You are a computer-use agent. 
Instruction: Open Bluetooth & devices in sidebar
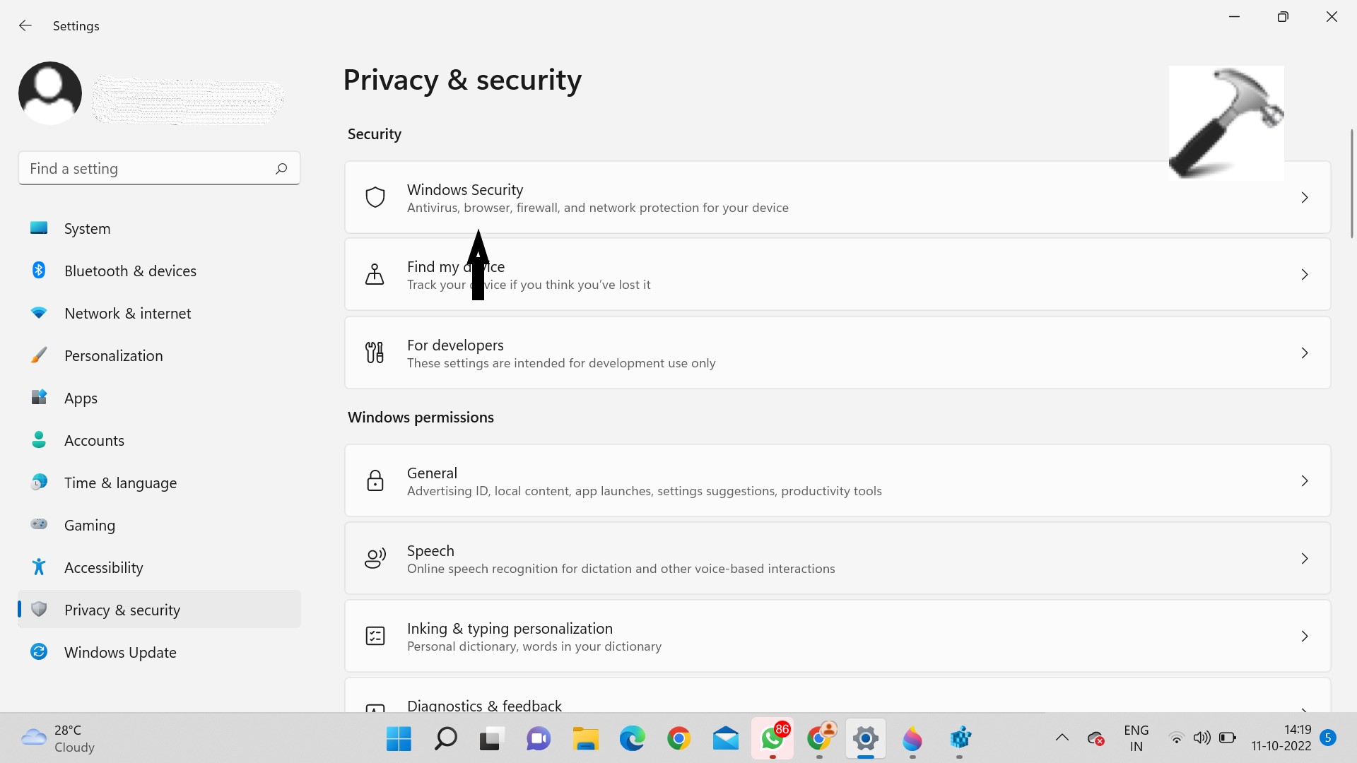tap(130, 271)
